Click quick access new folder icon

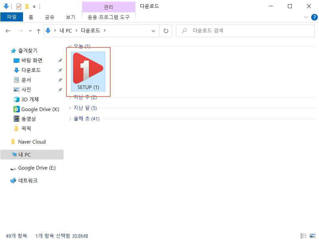click(27, 6)
